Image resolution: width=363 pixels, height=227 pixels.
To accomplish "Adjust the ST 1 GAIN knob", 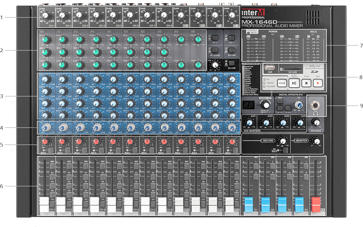I will tap(181, 16).
